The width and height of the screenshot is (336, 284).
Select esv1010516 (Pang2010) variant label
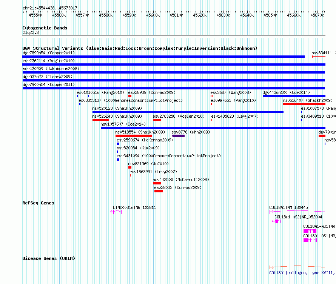[100, 92]
